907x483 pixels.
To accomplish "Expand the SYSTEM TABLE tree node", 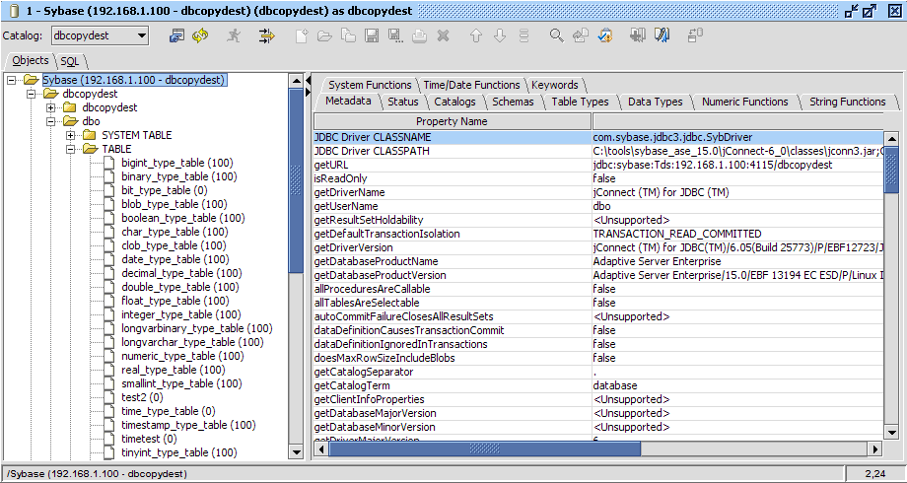I will point(71,135).
